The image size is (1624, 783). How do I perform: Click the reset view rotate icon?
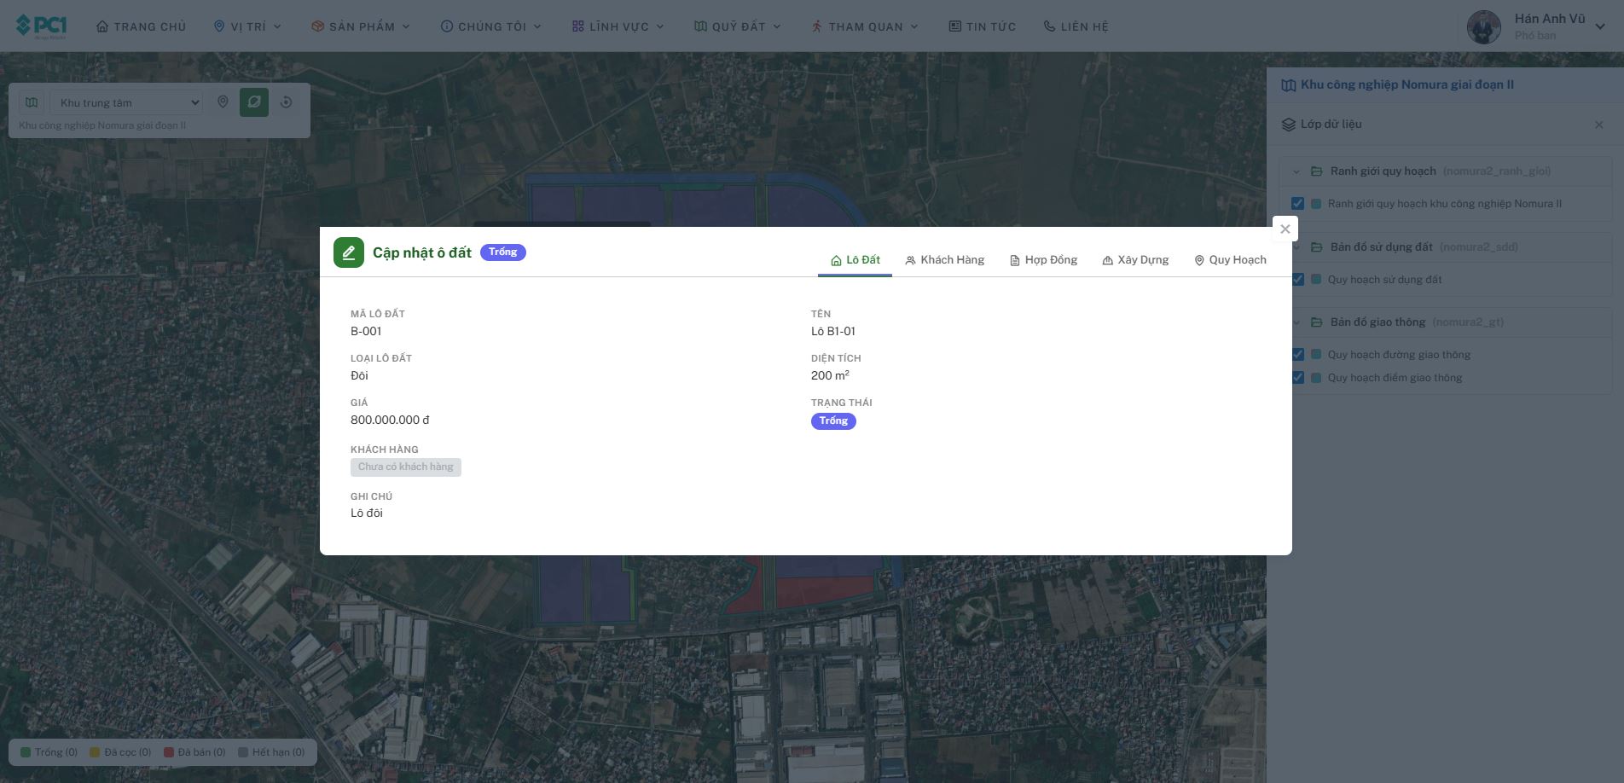point(287,102)
